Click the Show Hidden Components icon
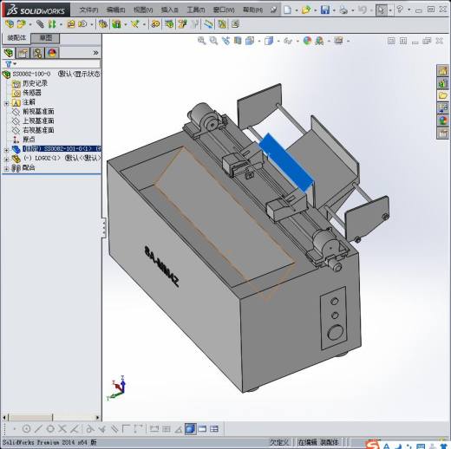This screenshot has height=449, width=451. pyautogui.click(x=102, y=24)
